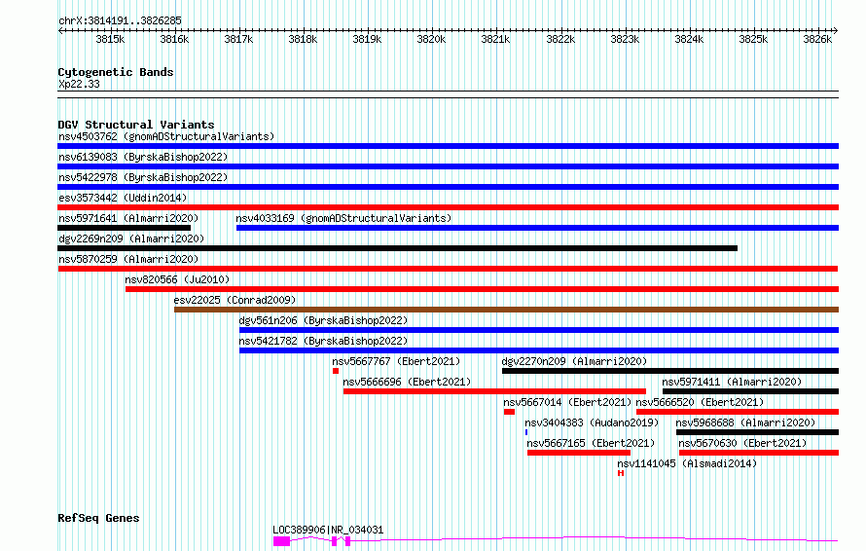Select nsv5666696 (Ebert2021) red bar
This screenshot has width=866, height=551.
pyautogui.click(x=494, y=391)
